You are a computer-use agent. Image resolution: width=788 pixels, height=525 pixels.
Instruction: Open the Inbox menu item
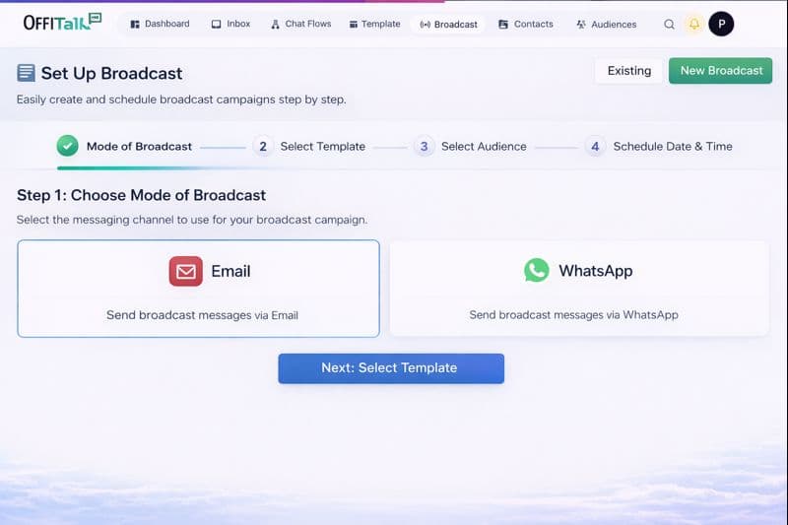pyautogui.click(x=230, y=24)
